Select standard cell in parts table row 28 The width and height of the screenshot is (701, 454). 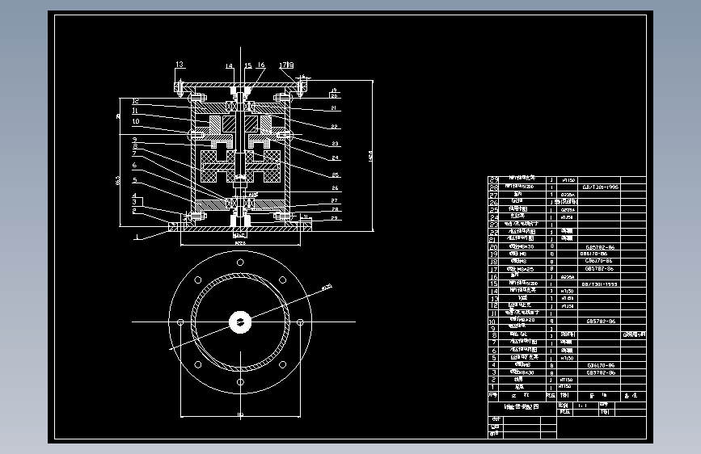click(x=601, y=187)
